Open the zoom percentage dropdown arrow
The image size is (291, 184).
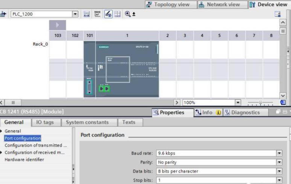238,103
